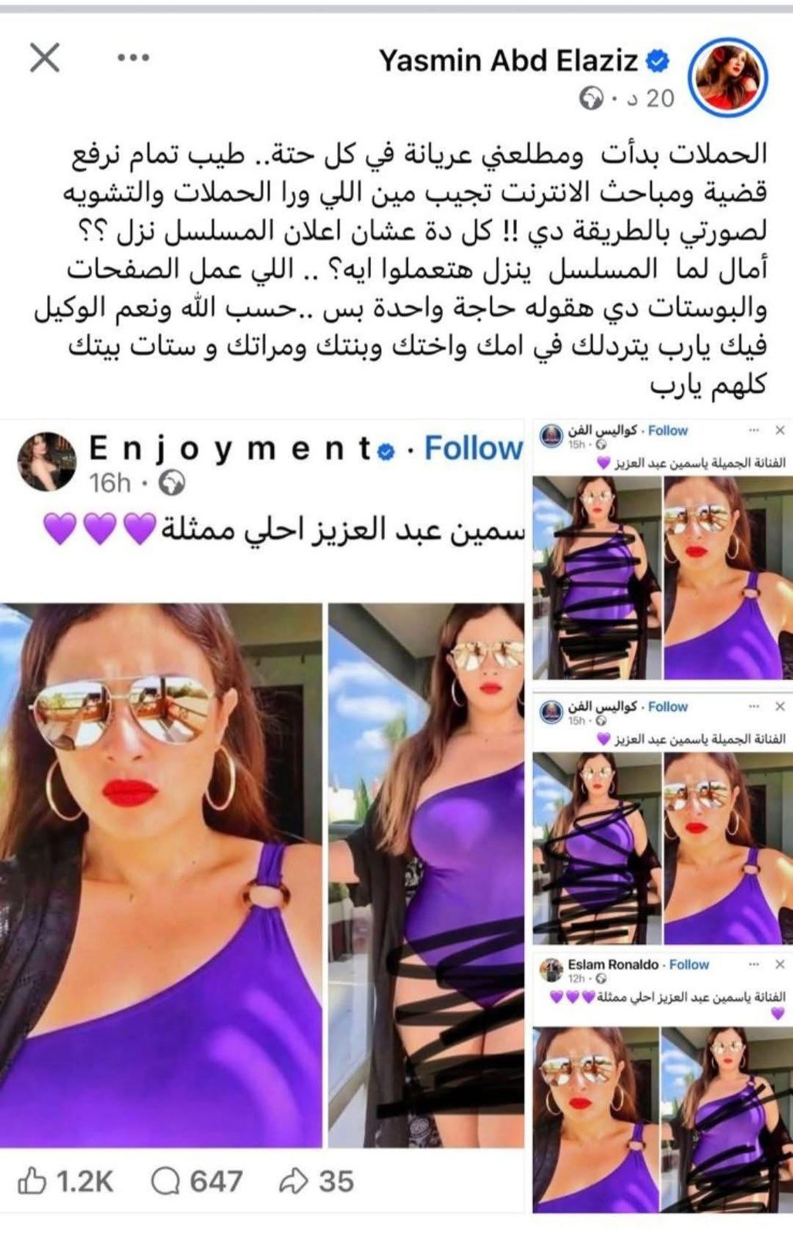Open the three-dot post options menu
793x1235 pixels.
point(133,57)
